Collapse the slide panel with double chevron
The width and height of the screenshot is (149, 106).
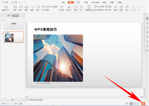[2, 16]
